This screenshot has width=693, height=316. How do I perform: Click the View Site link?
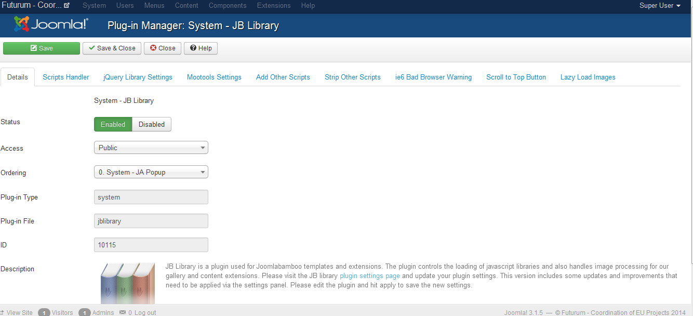tap(19, 312)
